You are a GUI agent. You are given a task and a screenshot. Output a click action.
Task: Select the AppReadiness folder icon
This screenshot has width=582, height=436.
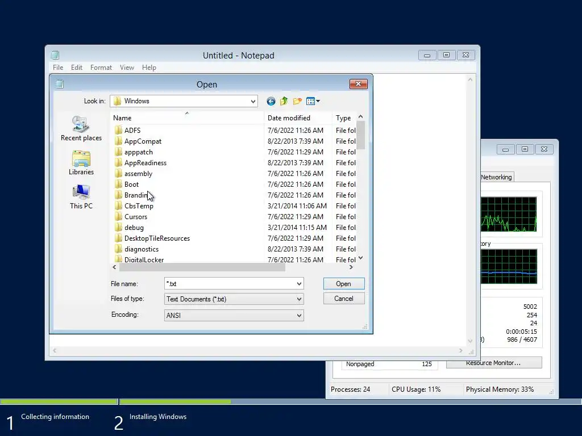[x=118, y=162]
